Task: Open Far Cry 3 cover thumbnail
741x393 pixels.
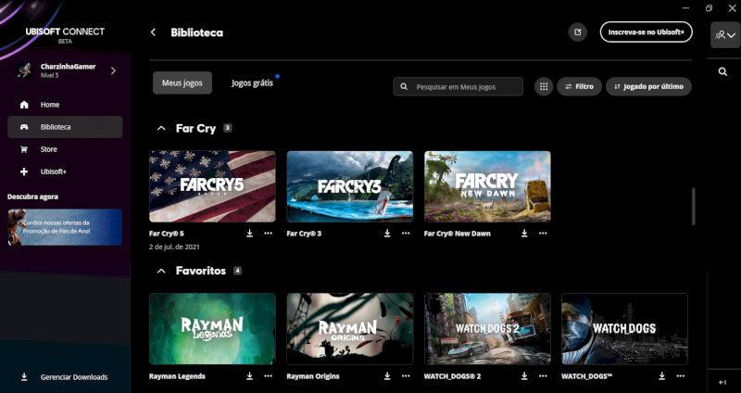Action: tap(350, 186)
